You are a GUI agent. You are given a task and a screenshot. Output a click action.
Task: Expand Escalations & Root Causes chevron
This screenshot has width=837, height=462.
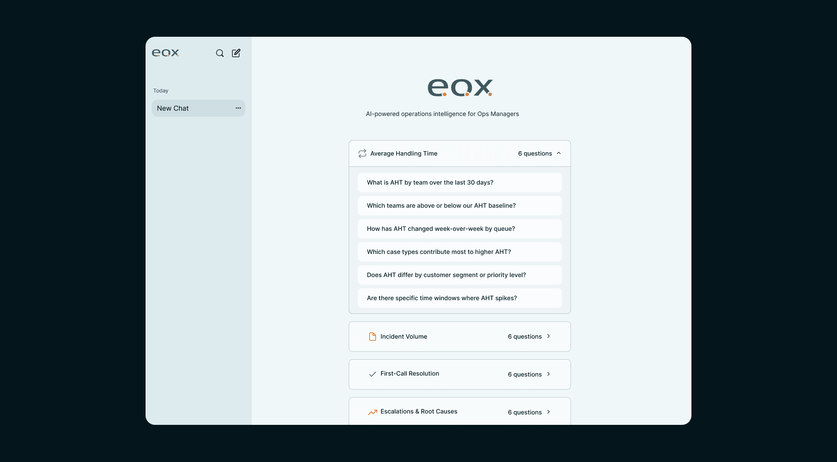click(x=548, y=412)
